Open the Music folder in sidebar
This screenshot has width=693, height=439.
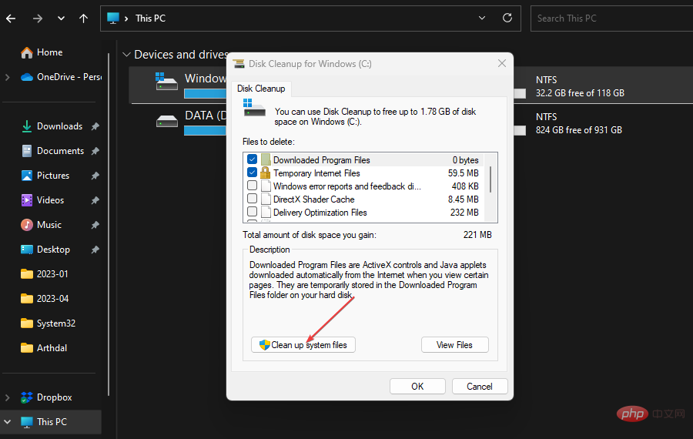point(49,225)
